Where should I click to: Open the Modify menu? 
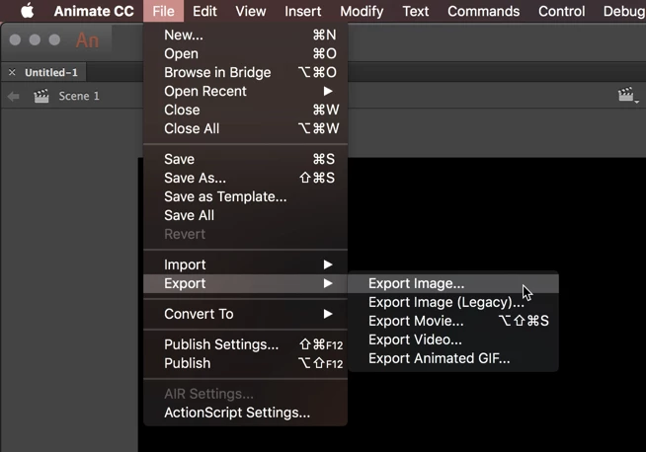click(x=362, y=11)
